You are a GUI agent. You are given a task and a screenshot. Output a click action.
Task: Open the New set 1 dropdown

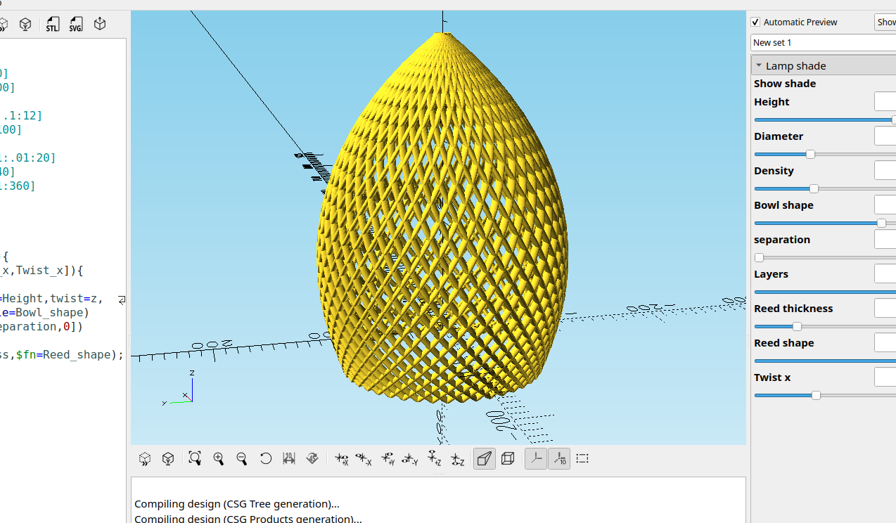[x=823, y=42]
